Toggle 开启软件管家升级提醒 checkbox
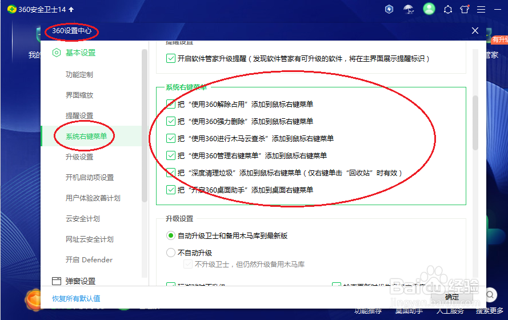The image size is (508, 320). (x=171, y=58)
